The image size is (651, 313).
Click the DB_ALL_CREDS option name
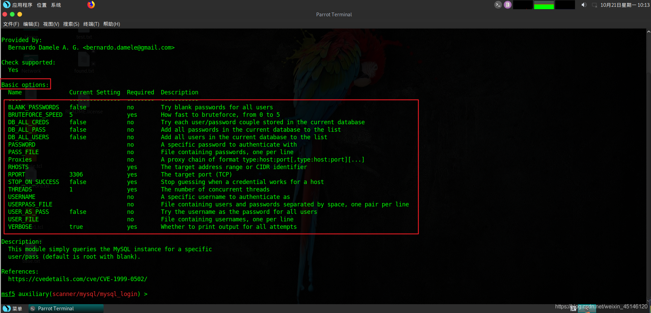click(29, 122)
